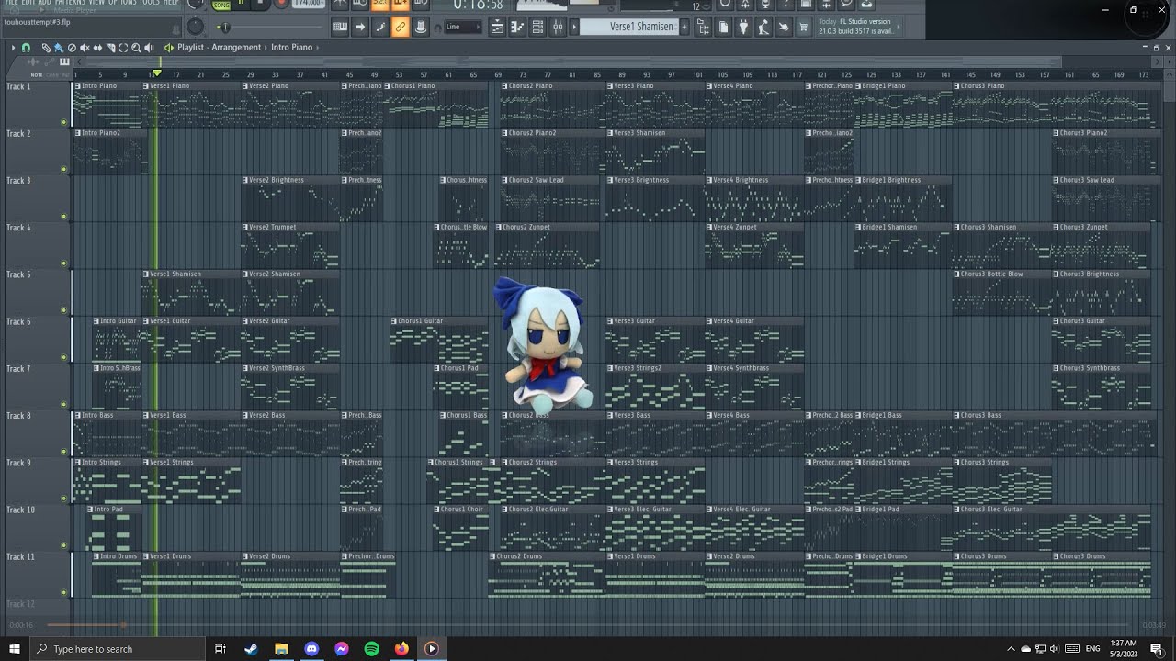This screenshot has width=1176, height=661.
Task: Select the Zoom magnifier tool
Action: (136, 47)
